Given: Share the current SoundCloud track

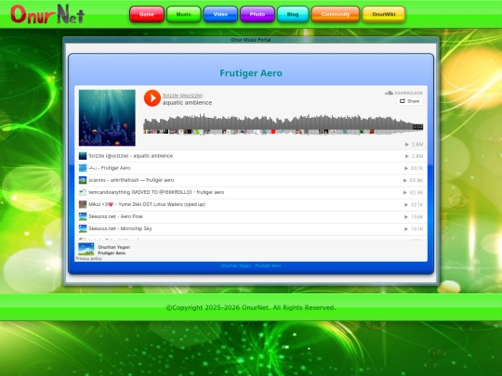Looking at the screenshot, I should coord(409,101).
